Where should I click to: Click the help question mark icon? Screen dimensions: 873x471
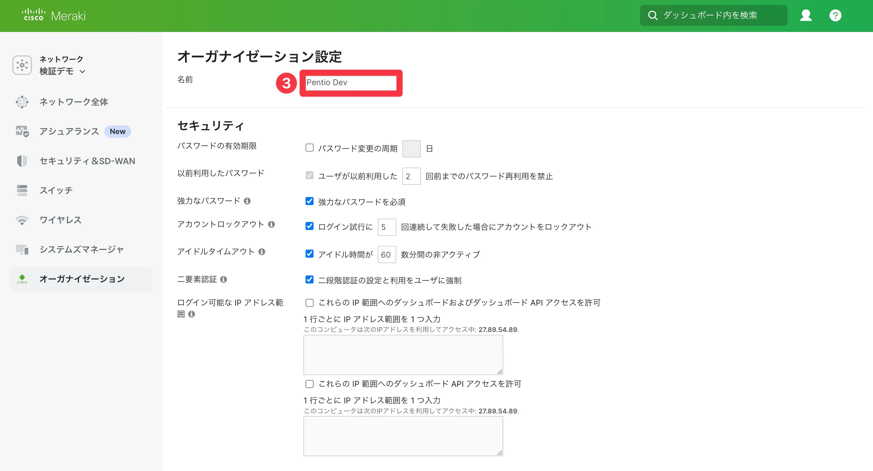835,15
